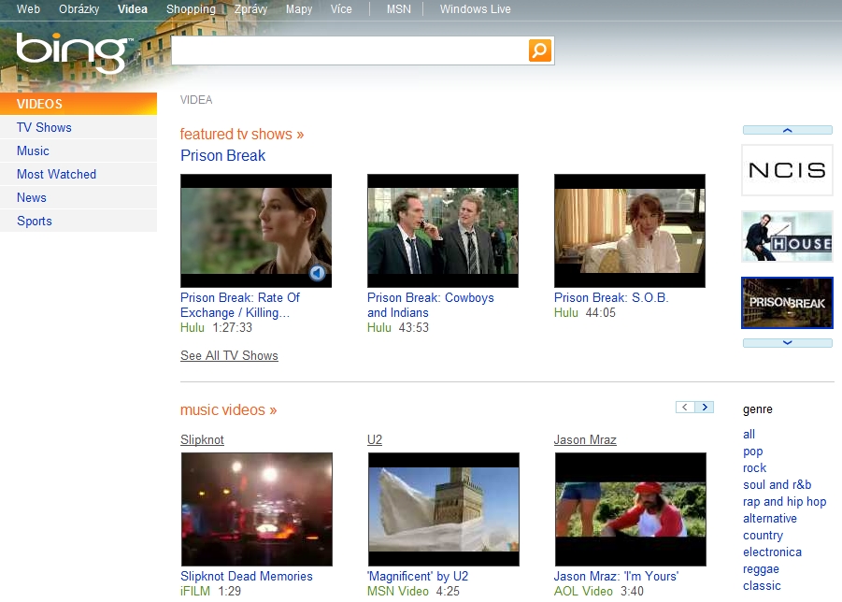The height and width of the screenshot is (602, 842).
Task: Go to previous music videos arrow
Action: (x=685, y=407)
